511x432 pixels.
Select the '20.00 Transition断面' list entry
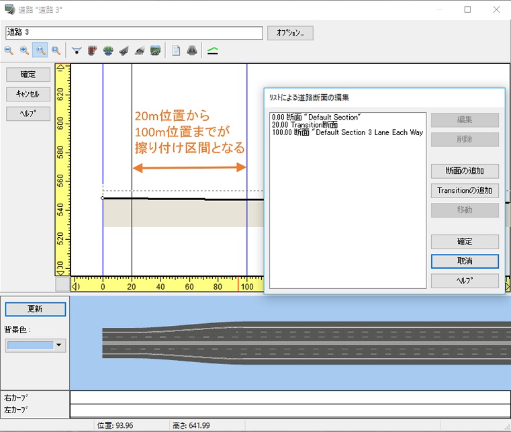click(305, 125)
